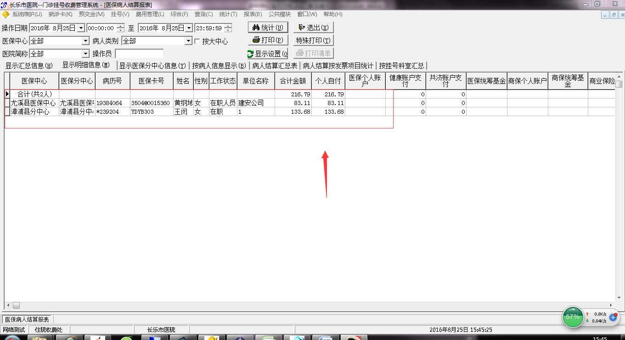The height and width of the screenshot is (340, 625).
Task: Switch to 显示汇总信息(H) tab
Action: [29, 66]
